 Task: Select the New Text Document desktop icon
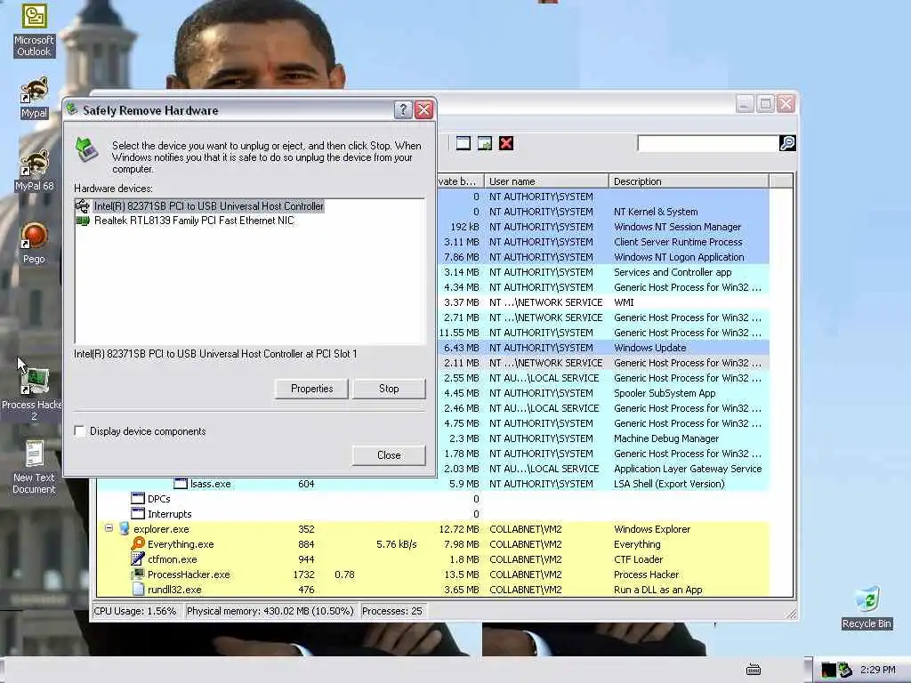pos(34,468)
